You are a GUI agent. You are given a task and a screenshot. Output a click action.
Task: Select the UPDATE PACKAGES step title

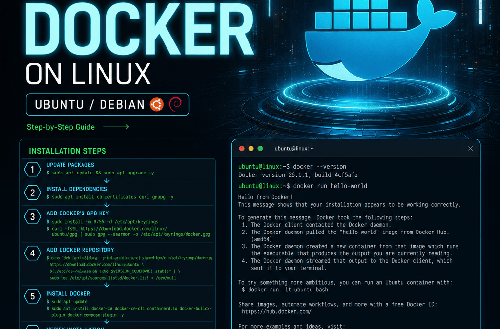click(x=70, y=165)
